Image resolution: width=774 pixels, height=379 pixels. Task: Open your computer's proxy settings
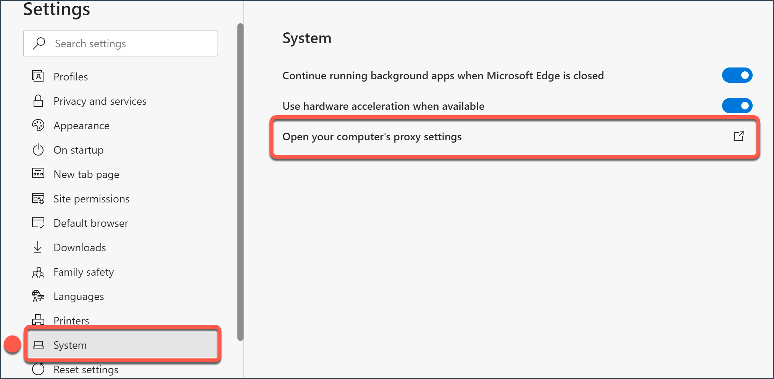click(x=372, y=137)
